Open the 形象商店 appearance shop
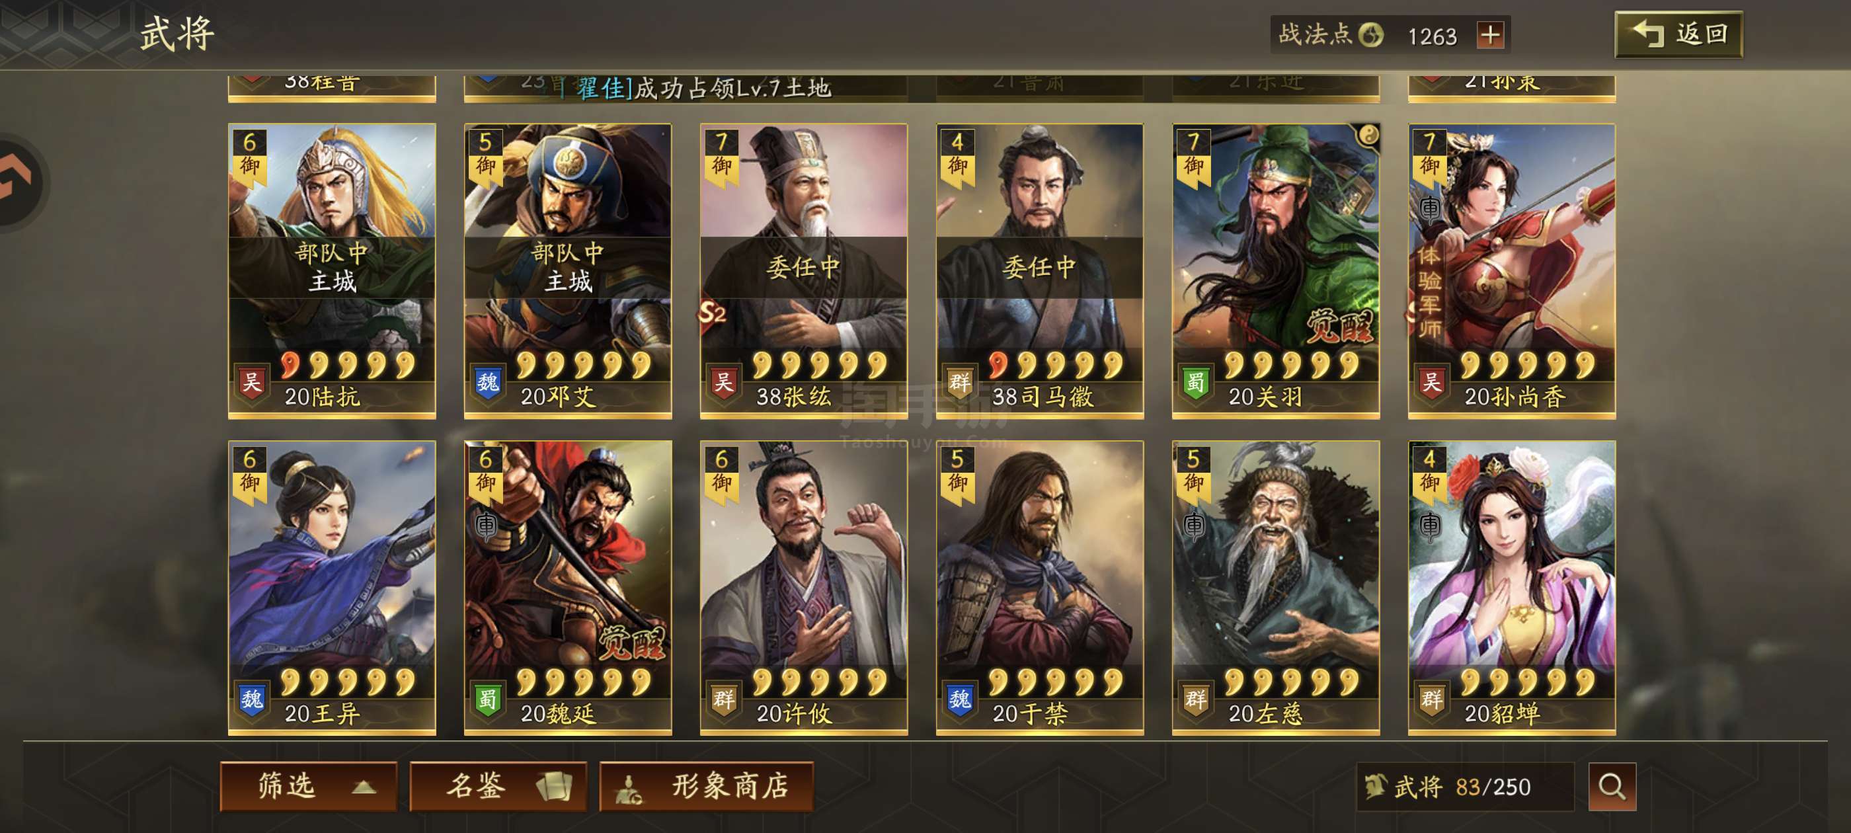This screenshot has width=1851, height=833. point(706,786)
